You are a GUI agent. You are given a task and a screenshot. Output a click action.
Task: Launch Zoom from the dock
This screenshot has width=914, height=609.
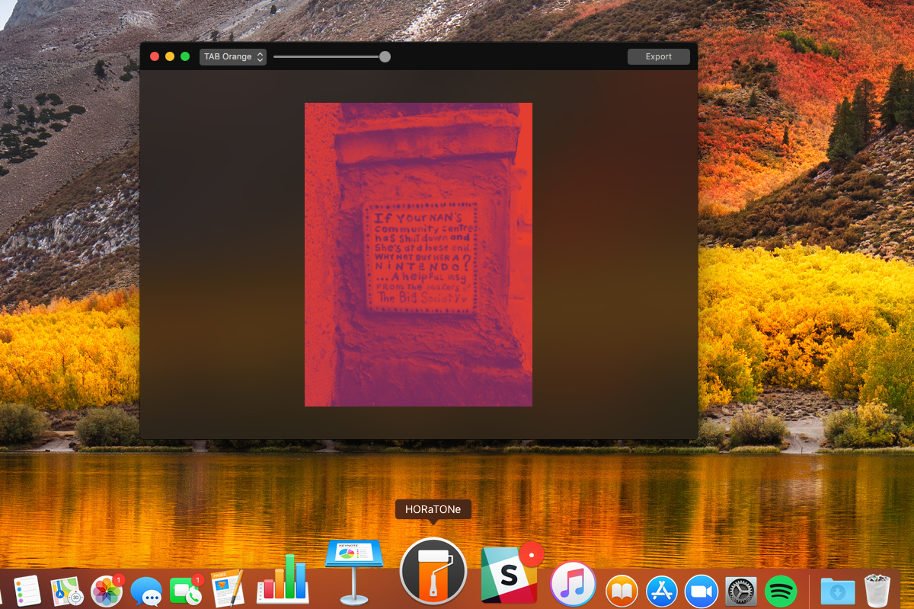point(701,591)
